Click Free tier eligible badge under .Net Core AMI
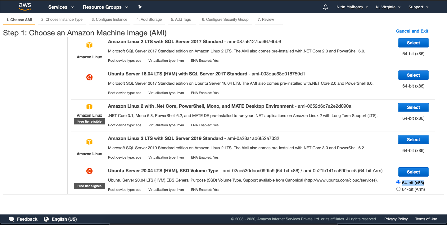The height and width of the screenshot is (225, 447). click(x=89, y=121)
